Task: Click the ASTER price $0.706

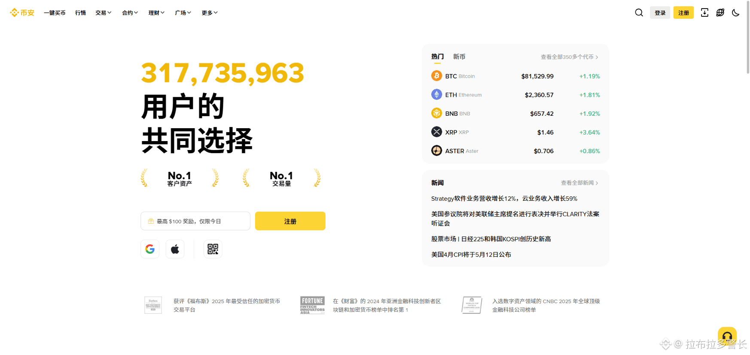Action: [x=544, y=151]
